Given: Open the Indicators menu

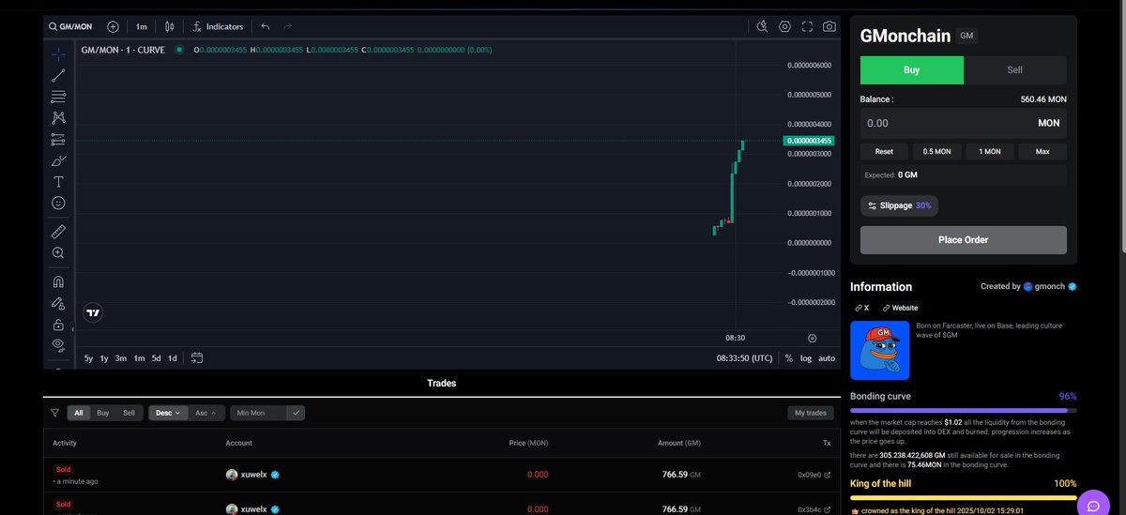Looking at the screenshot, I should [218, 27].
